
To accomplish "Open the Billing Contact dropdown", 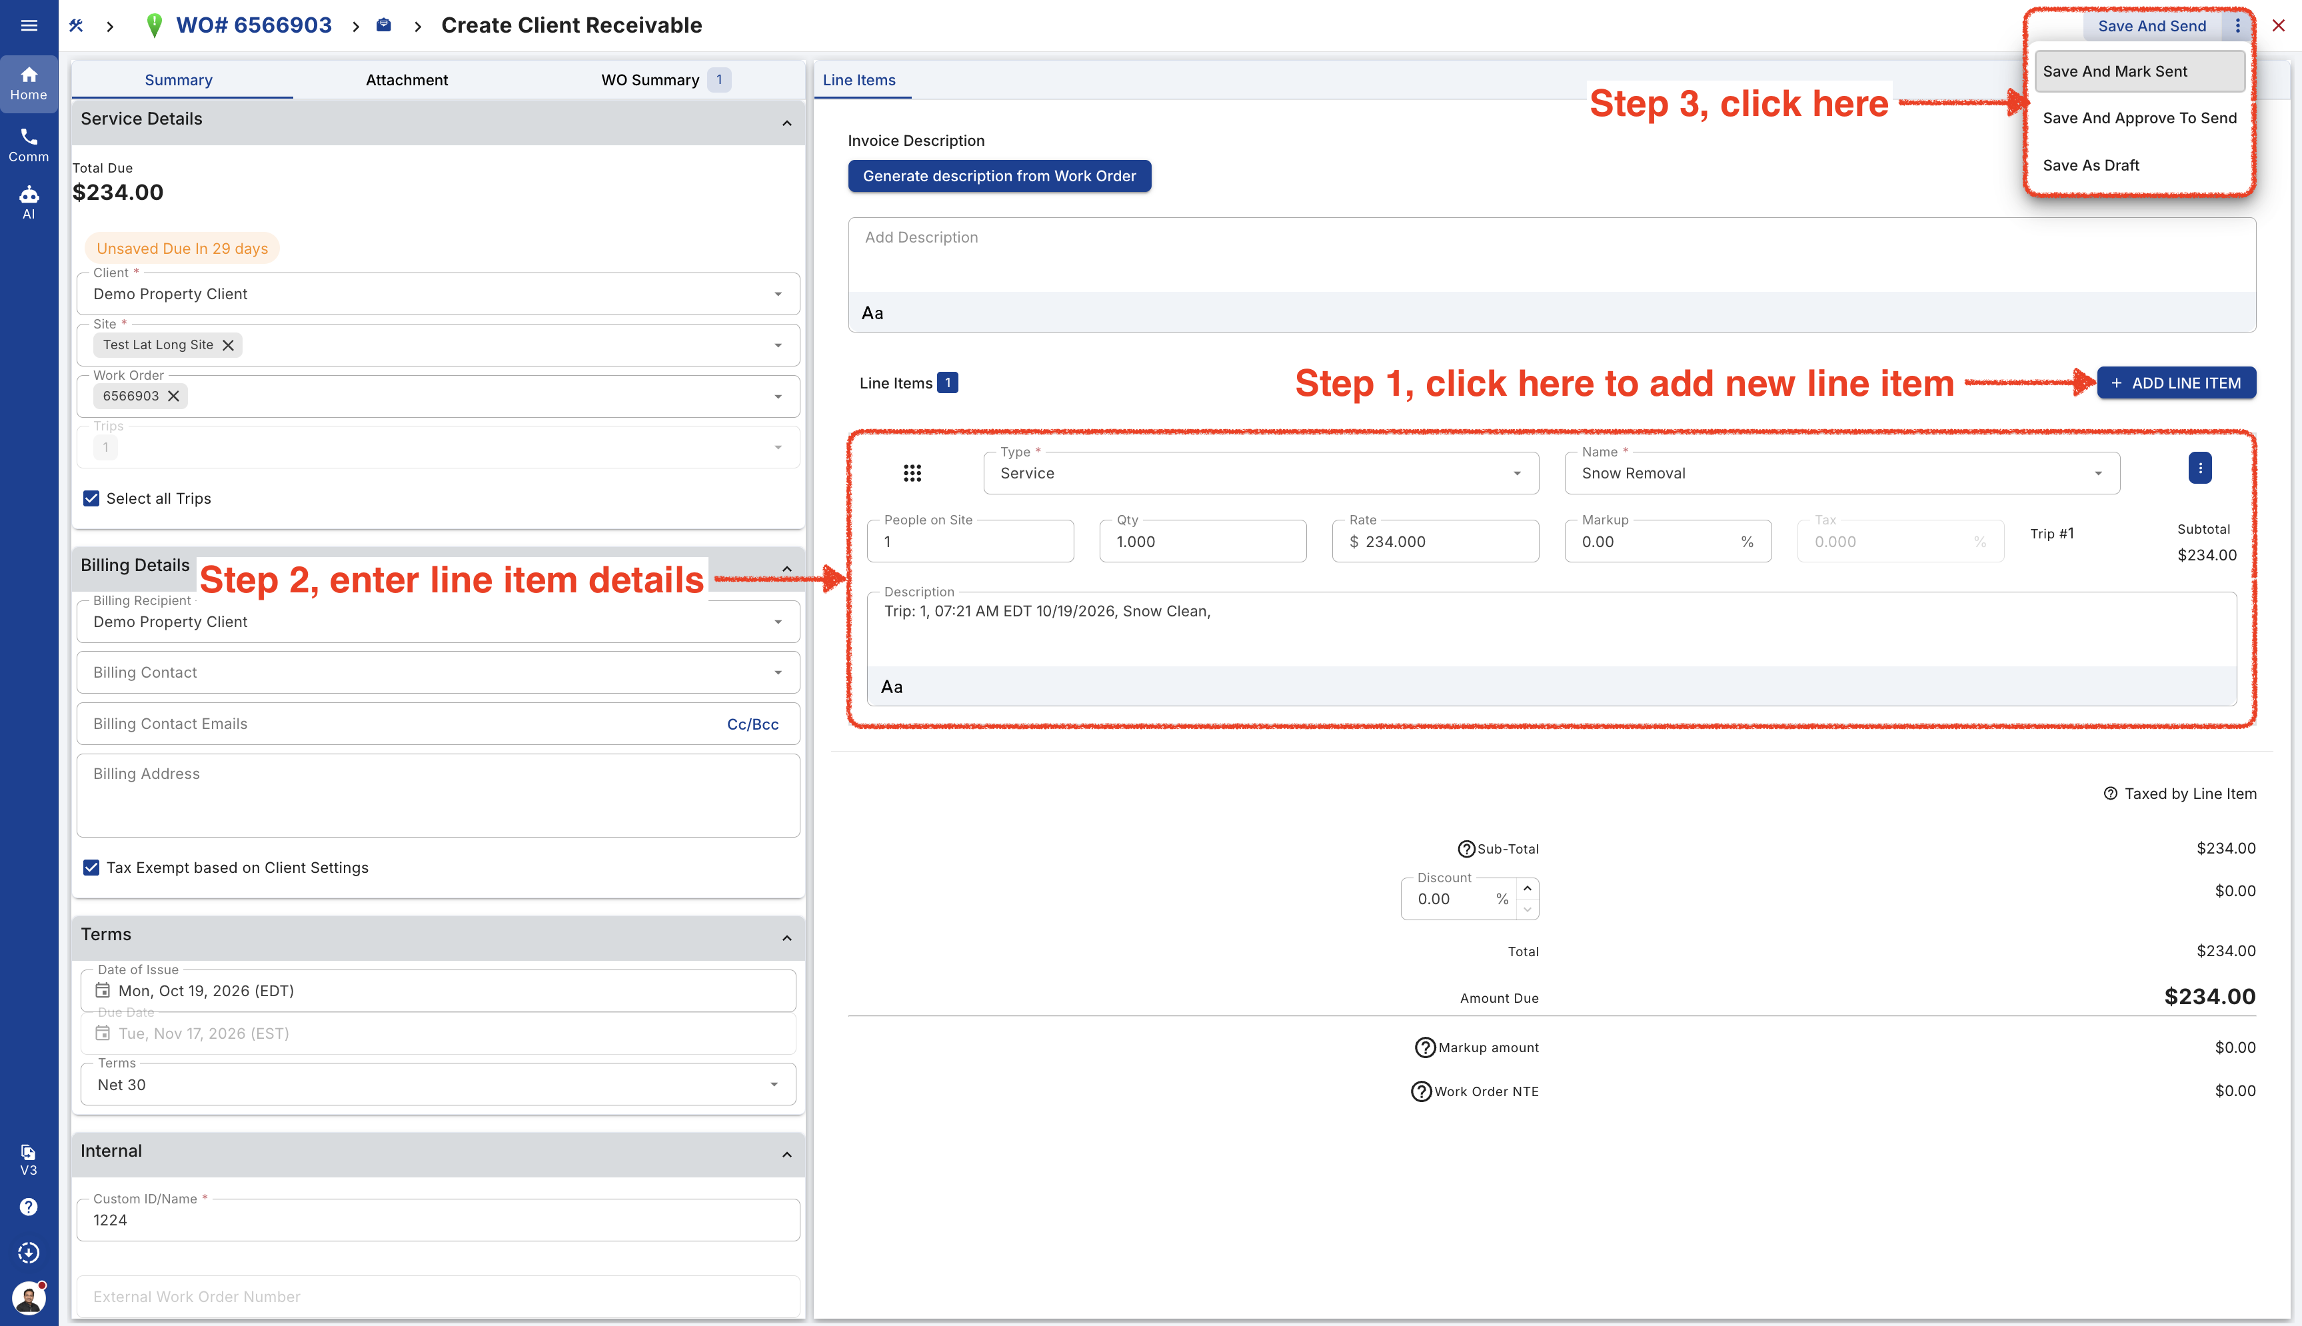I will pos(438,672).
